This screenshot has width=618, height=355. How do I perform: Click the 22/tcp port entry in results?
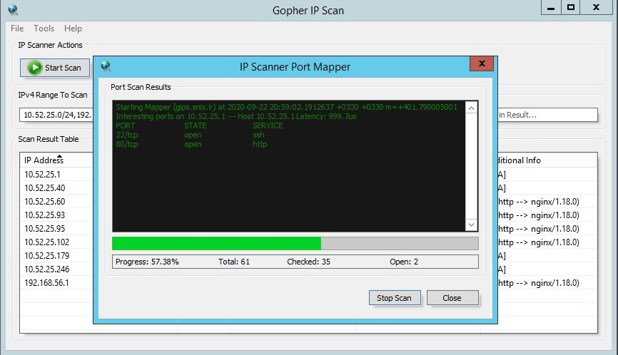[126, 135]
